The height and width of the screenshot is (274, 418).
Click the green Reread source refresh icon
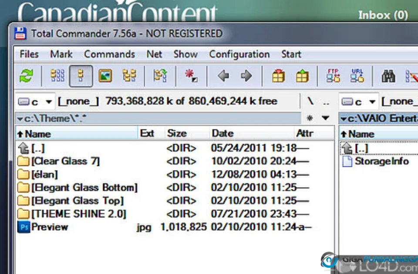coord(27,76)
